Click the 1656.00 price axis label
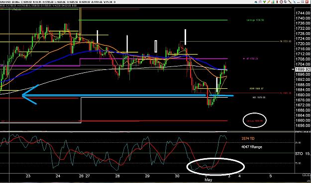 [303, 125]
